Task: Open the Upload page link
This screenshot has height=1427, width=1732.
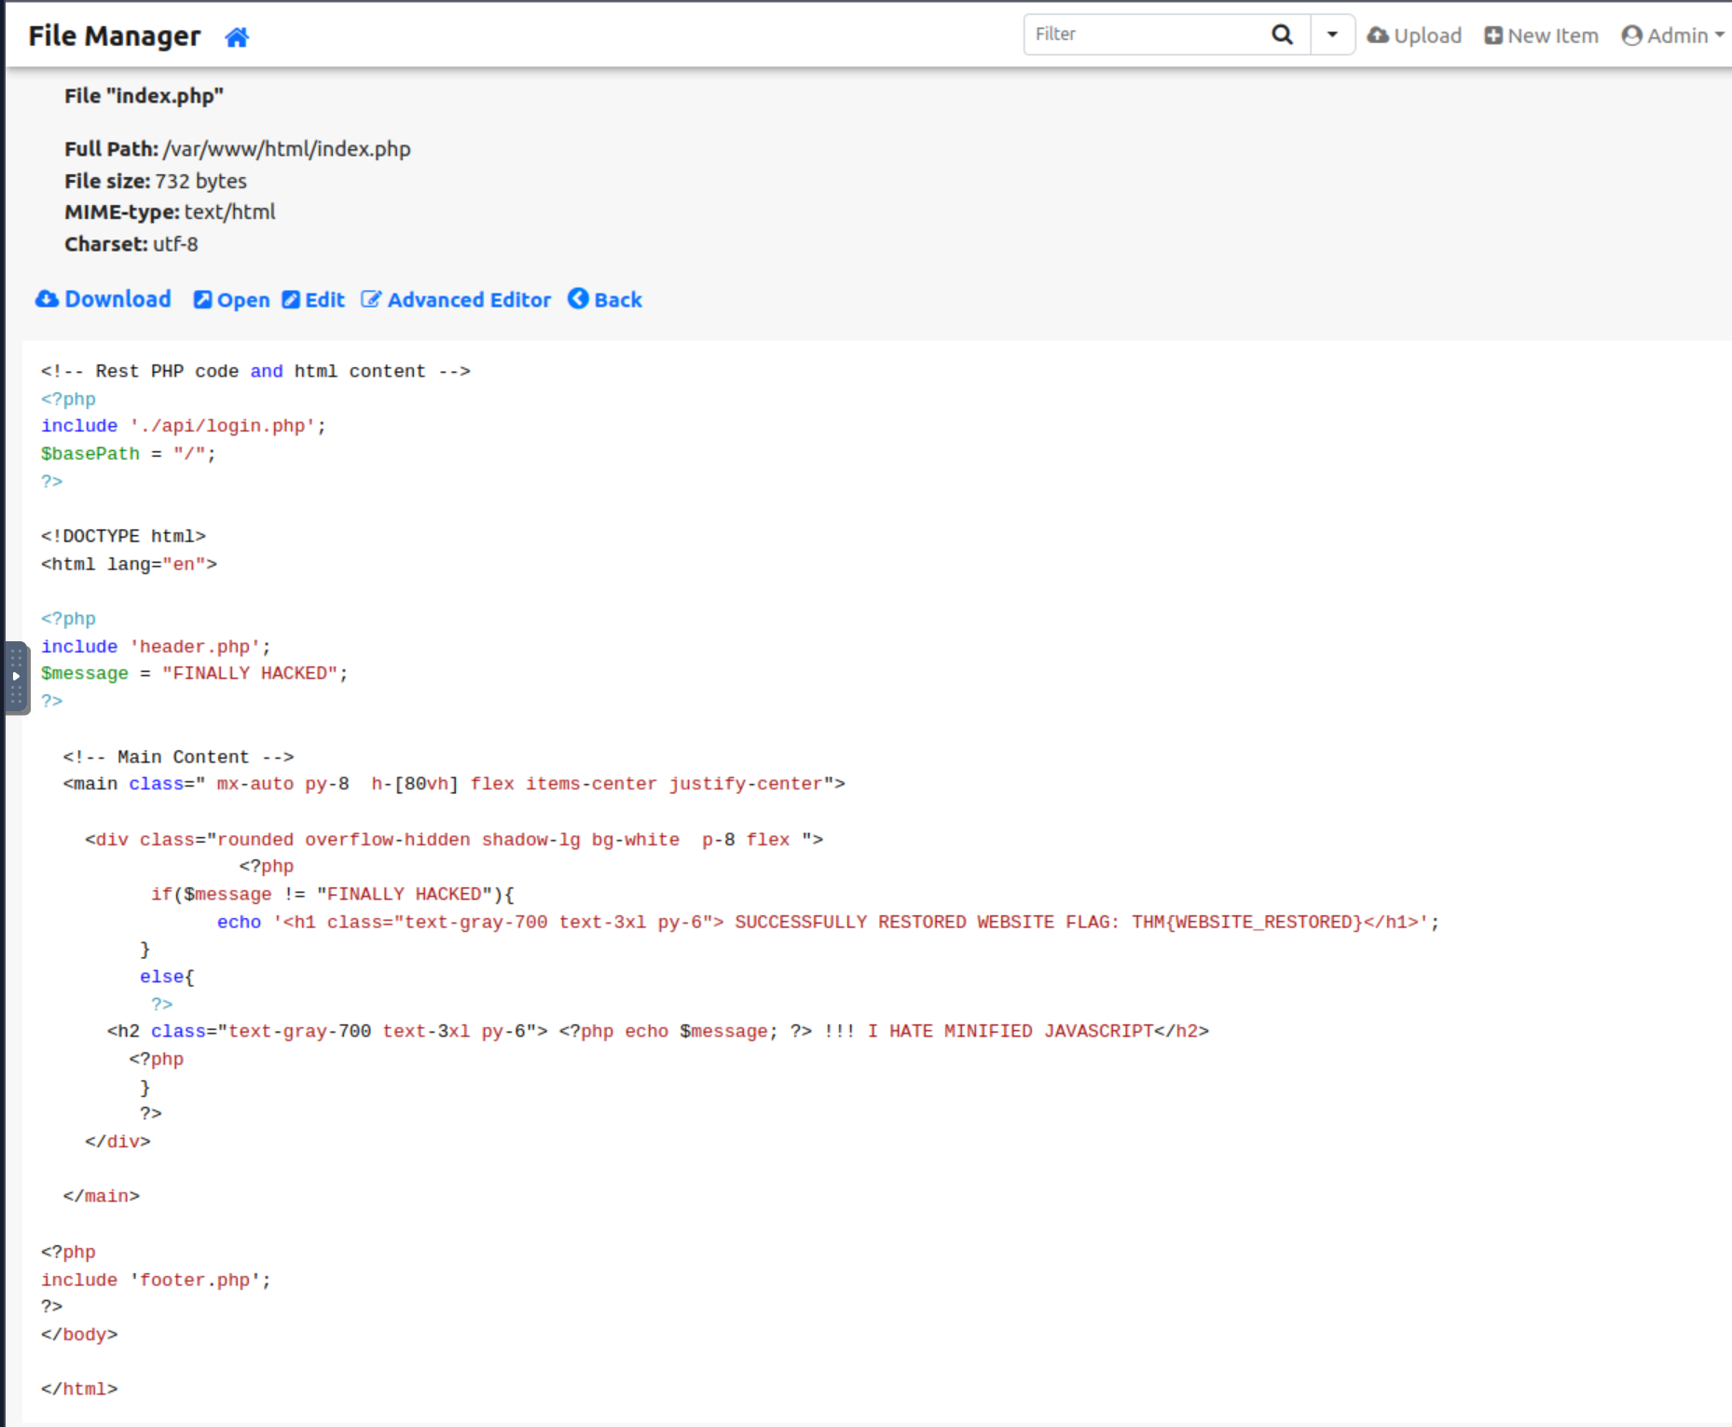Action: (x=1414, y=35)
